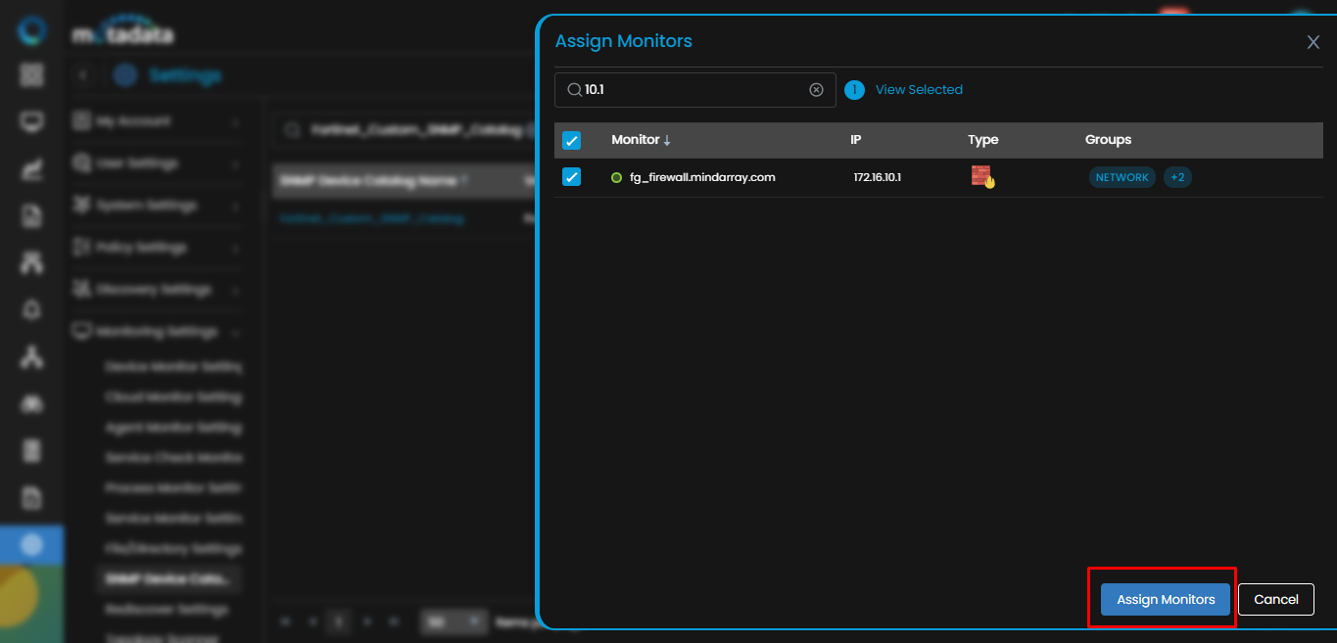Open the bell alerts icon in sidebar
This screenshot has height=643, width=1337.
pyautogui.click(x=32, y=309)
